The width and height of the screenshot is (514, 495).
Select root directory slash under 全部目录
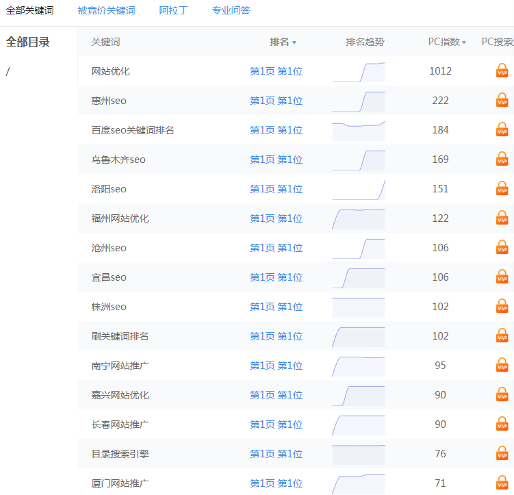tap(8, 71)
